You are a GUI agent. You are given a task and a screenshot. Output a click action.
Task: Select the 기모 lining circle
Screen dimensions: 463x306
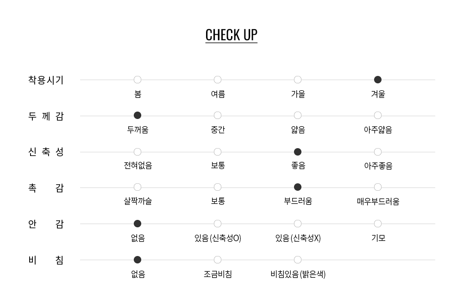click(x=378, y=224)
